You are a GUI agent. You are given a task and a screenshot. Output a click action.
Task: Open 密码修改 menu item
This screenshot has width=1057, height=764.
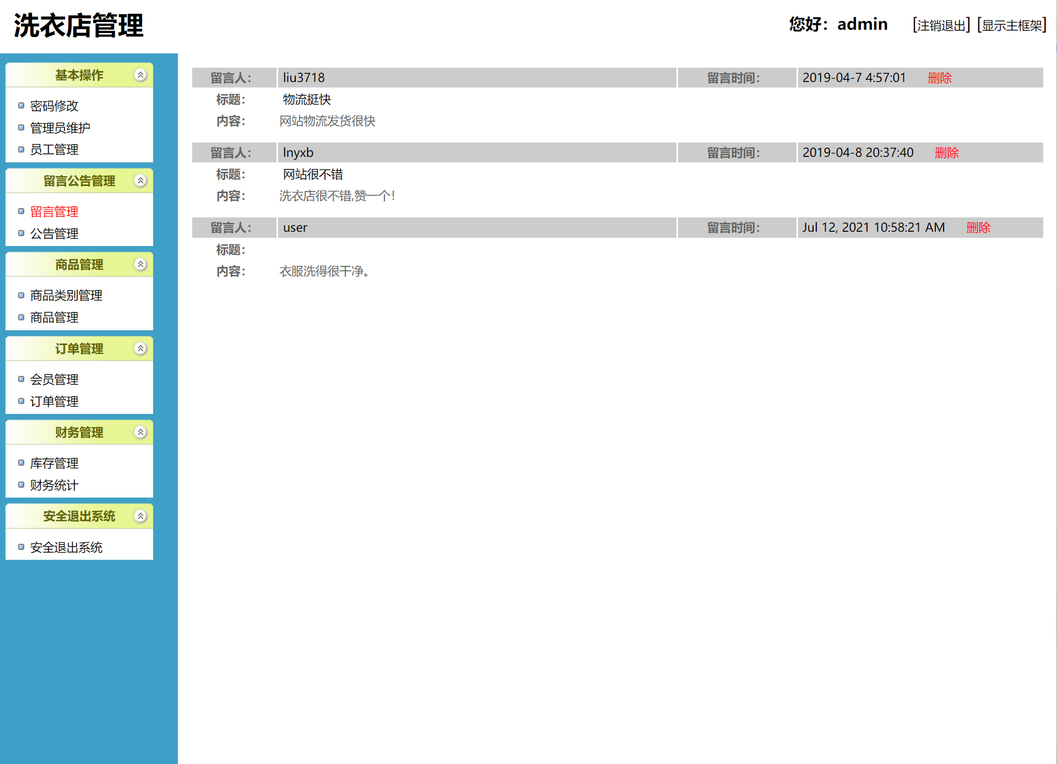coord(54,106)
